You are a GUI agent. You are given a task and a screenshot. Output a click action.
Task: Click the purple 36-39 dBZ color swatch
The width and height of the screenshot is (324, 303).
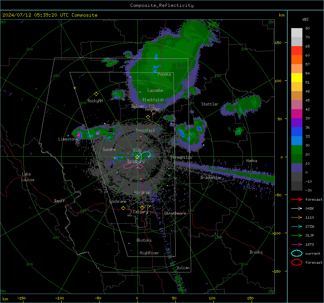tap(297, 122)
